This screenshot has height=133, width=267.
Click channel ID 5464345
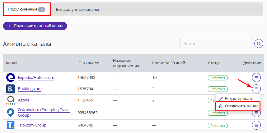click(85, 125)
